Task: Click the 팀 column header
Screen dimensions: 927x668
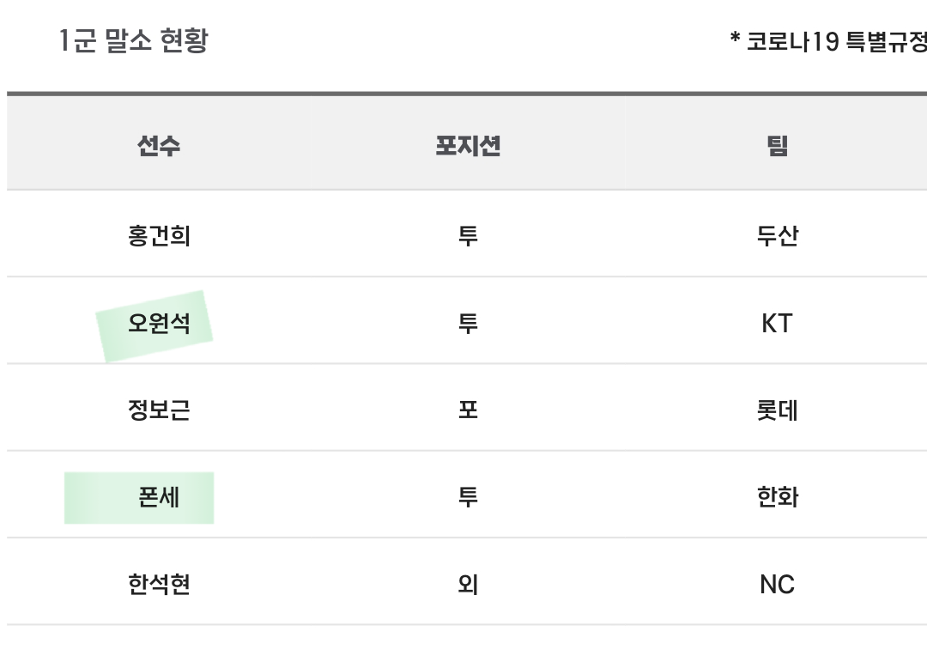Action: pos(778,146)
